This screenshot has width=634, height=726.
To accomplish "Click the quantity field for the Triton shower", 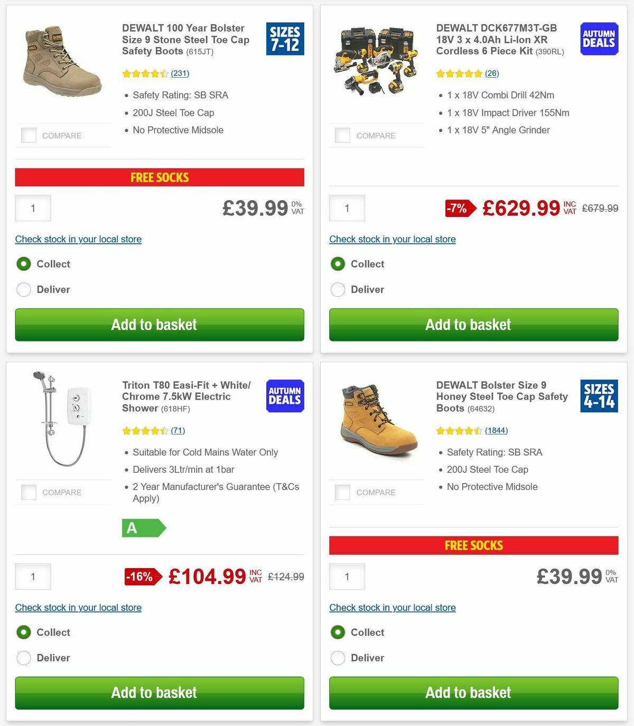I will coord(33,577).
